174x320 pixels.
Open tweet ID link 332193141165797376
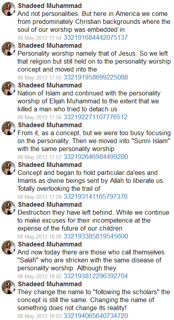coord(95,197)
